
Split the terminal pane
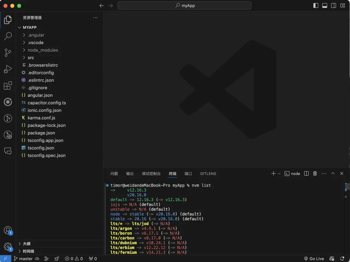[306, 174]
